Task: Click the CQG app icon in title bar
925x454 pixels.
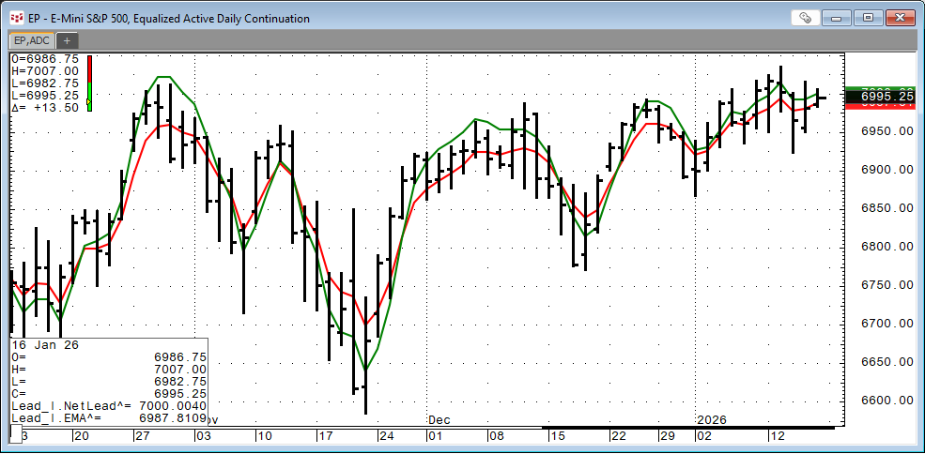Action: (x=16, y=18)
